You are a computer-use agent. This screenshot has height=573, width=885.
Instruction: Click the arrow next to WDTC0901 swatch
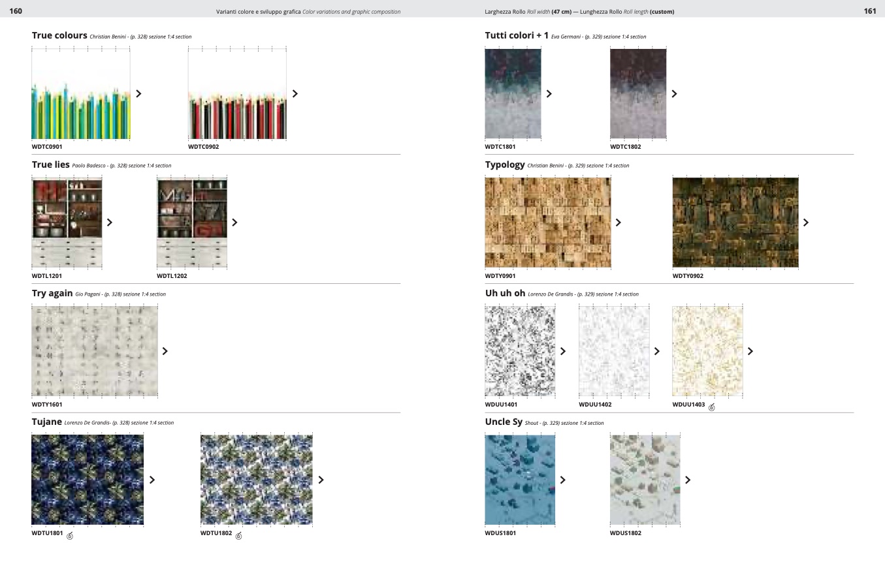coord(138,94)
